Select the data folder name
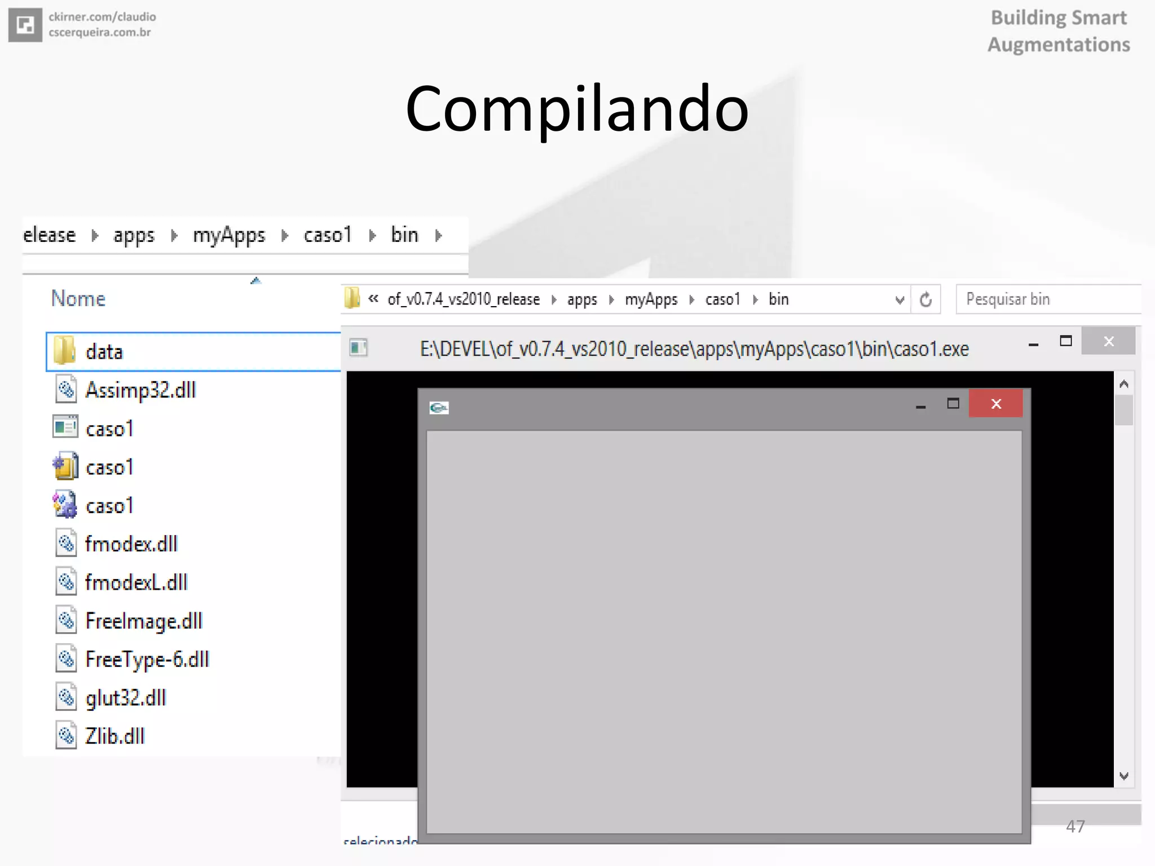Viewport: 1155px width, 866px height. [104, 352]
